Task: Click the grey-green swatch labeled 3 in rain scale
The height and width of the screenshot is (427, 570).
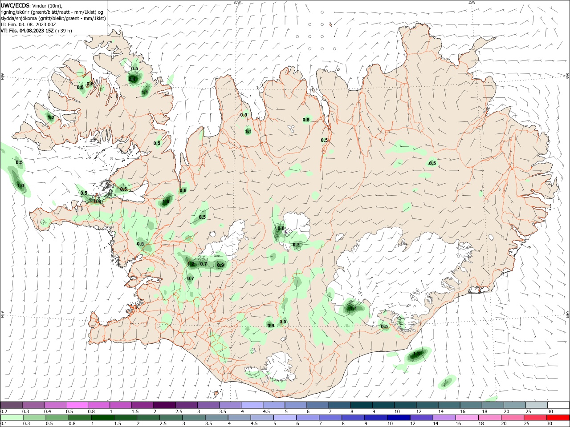Action: click(194, 418)
